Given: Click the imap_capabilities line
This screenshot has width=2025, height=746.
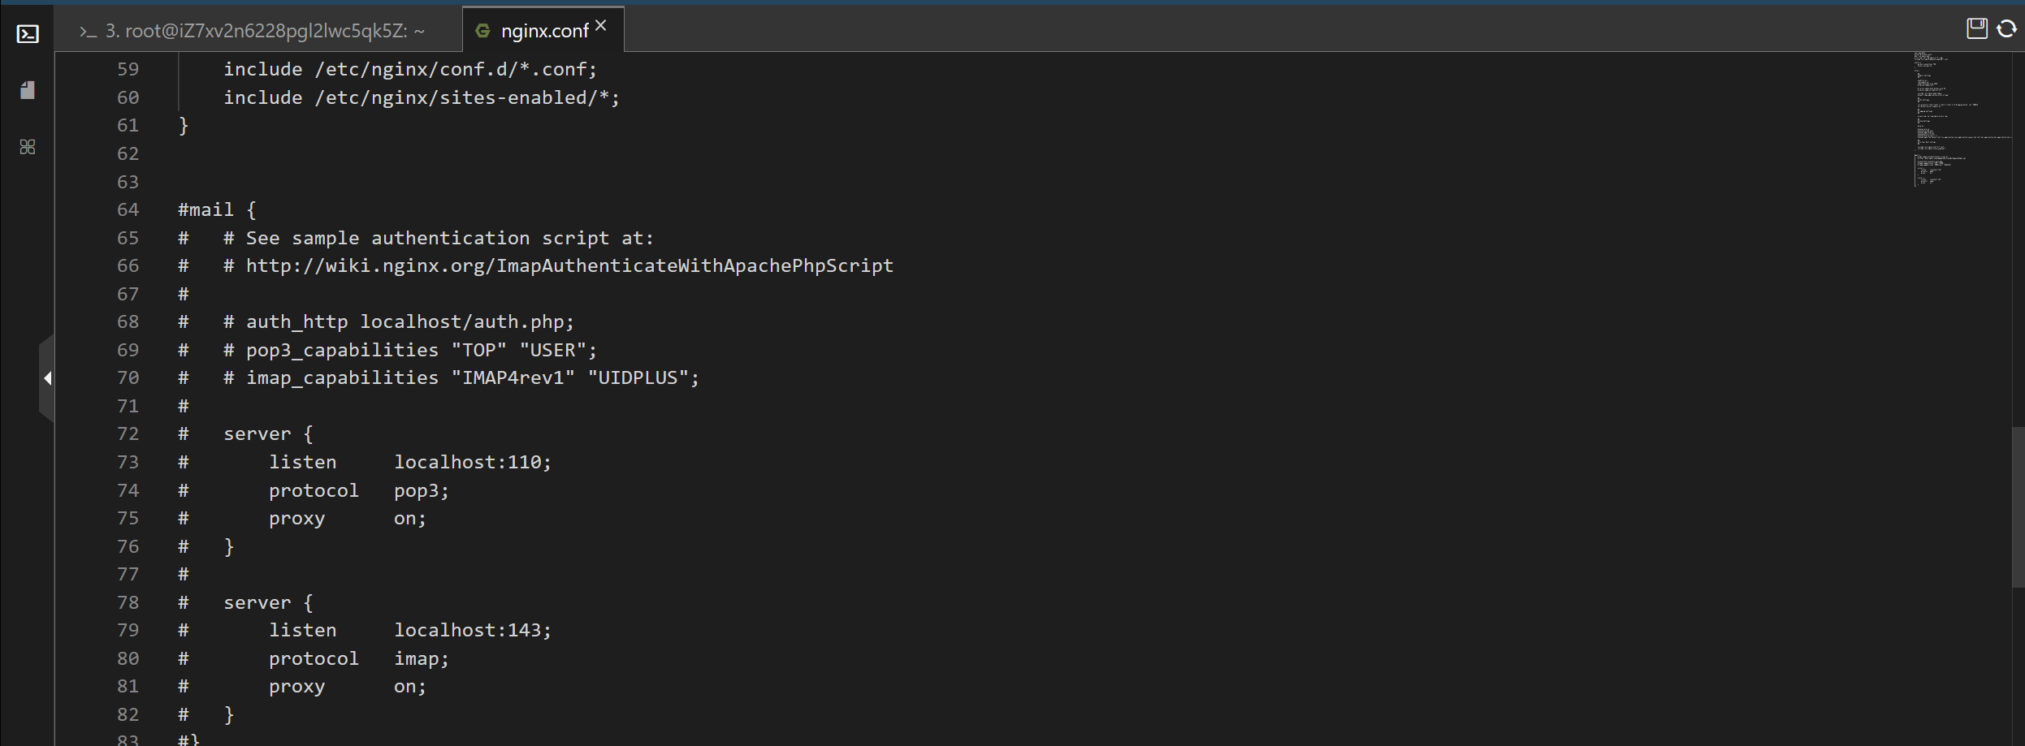Looking at the screenshot, I should (x=461, y=378).
